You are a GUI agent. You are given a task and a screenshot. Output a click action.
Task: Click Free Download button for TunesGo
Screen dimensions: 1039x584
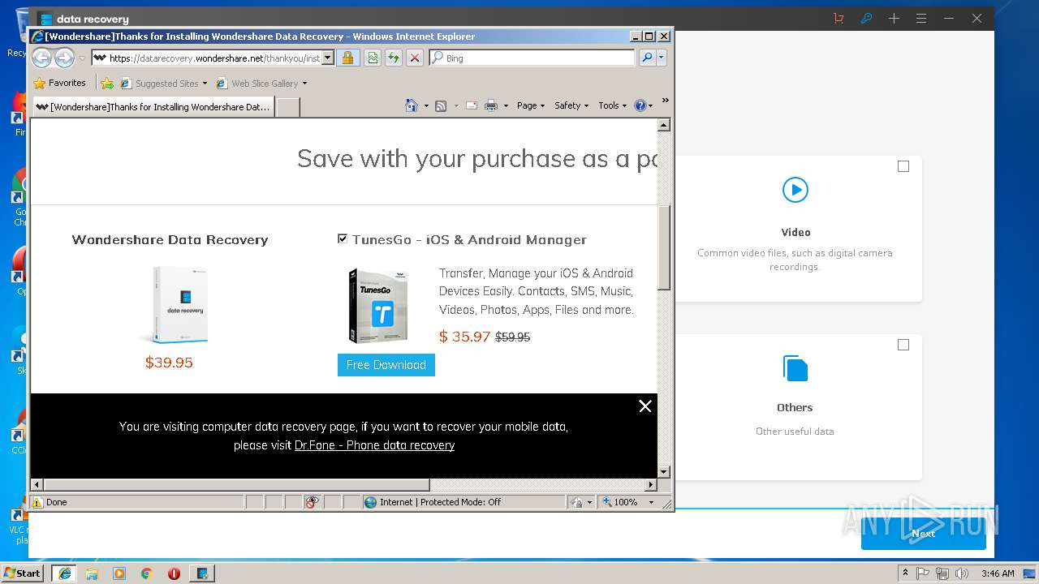coord(386,365)
